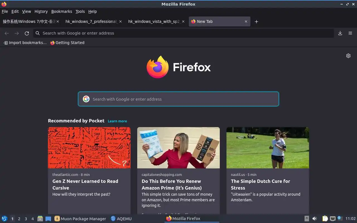
Task: Click Learn more next to Pocket
Action: click(x=117, y=121)
